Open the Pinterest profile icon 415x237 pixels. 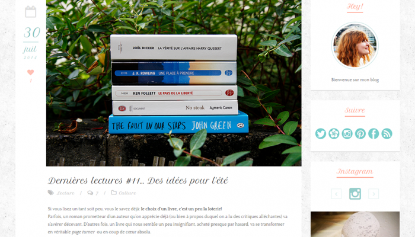click(x=360, y=133)
